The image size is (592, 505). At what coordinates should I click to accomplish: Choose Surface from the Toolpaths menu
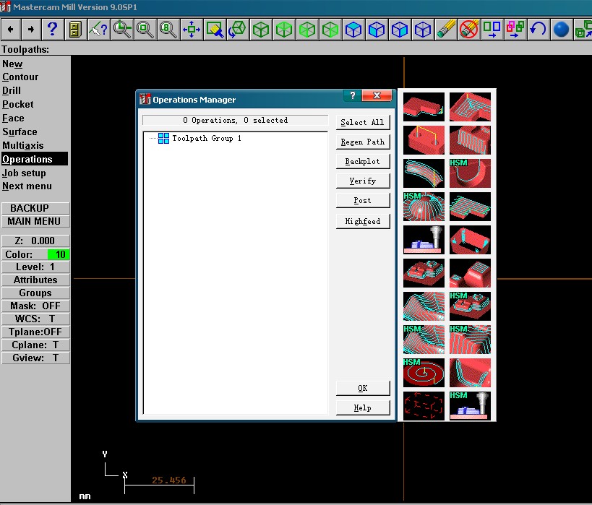[x=20, y=131]
